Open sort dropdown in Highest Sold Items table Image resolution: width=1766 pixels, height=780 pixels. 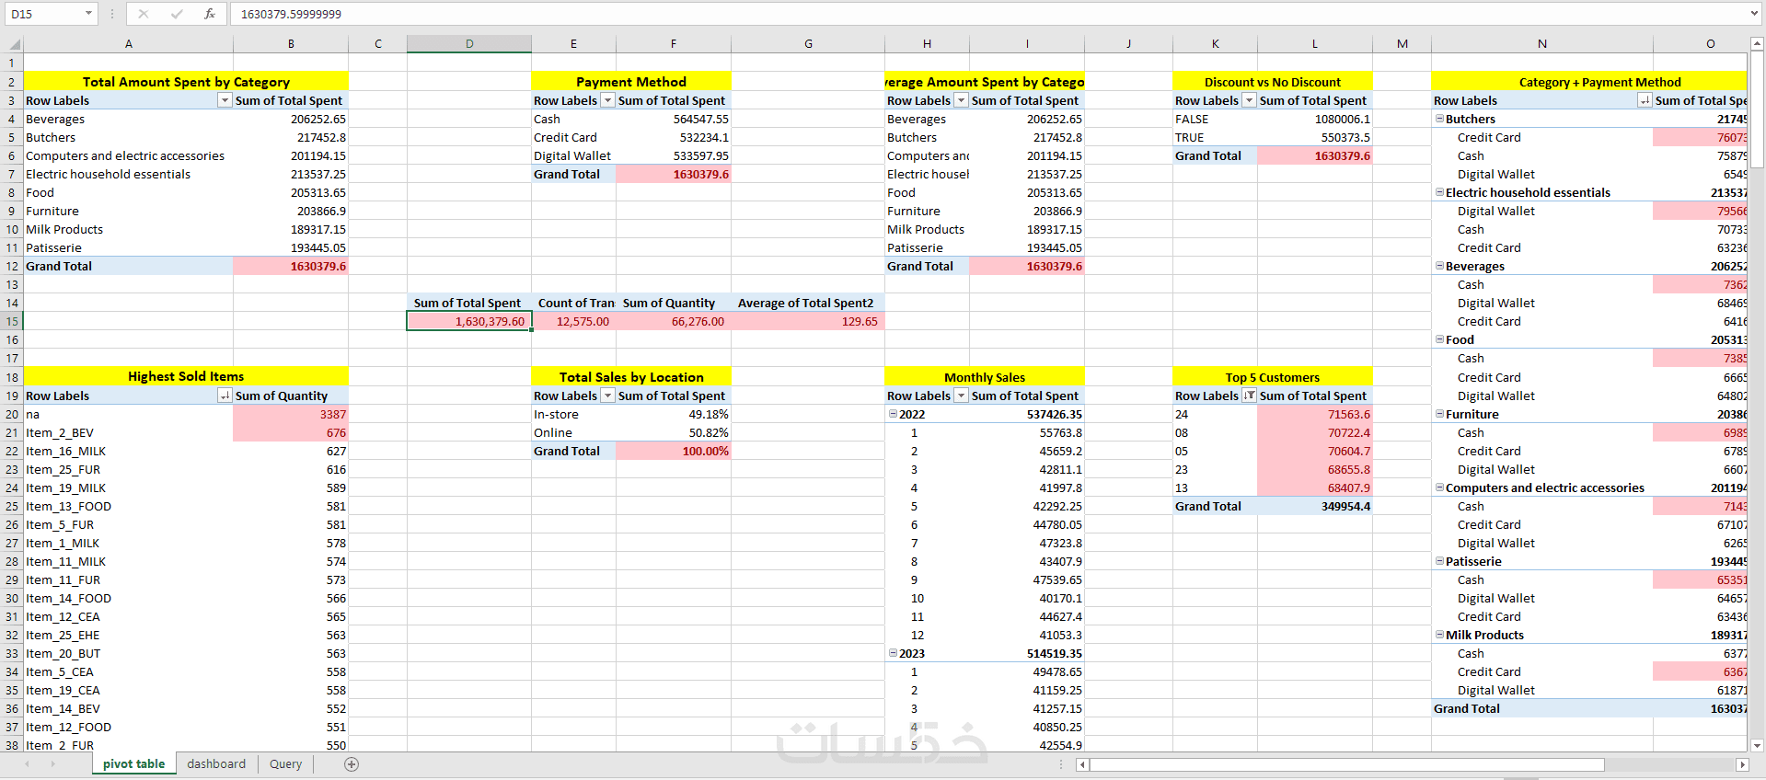225,396
